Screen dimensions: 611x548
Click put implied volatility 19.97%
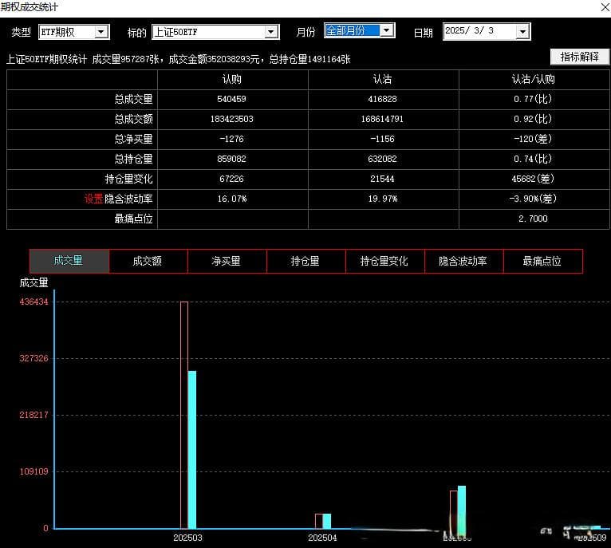[x=382, y=199]
